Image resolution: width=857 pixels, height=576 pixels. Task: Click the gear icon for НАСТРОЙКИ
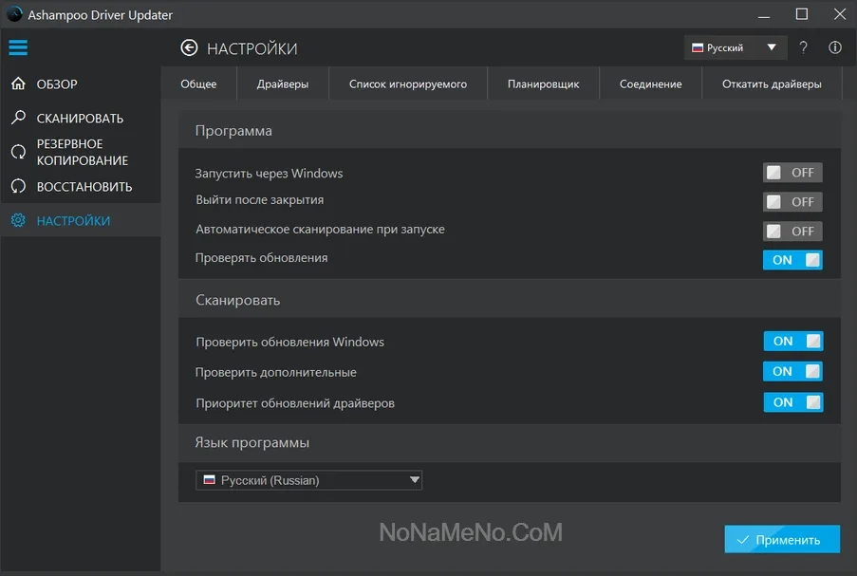click(x=18, y=221)
